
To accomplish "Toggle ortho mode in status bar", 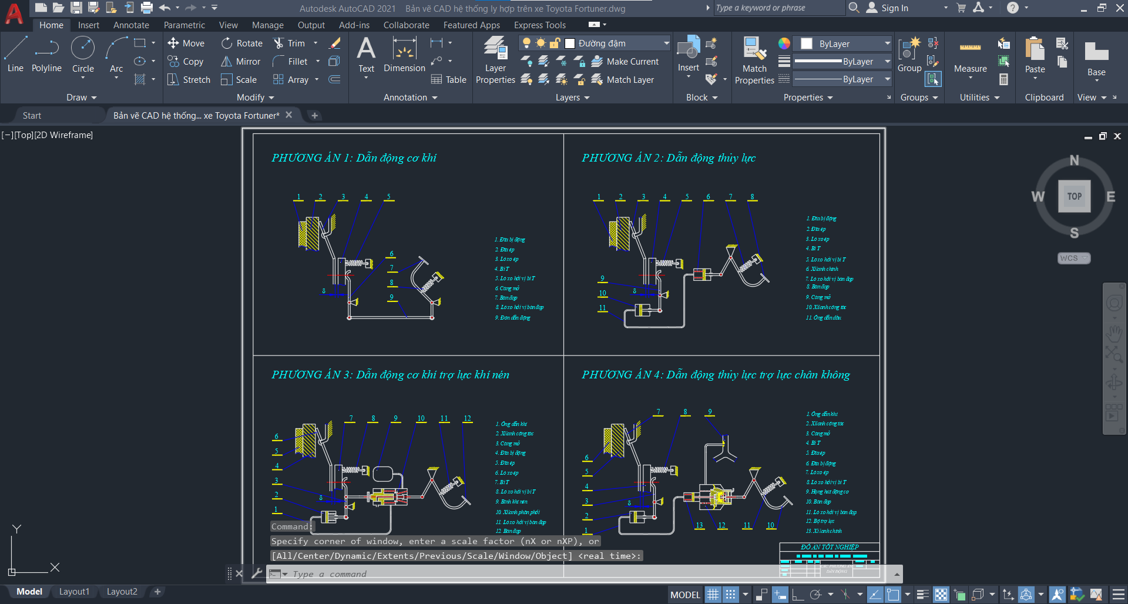I will 797,595.
